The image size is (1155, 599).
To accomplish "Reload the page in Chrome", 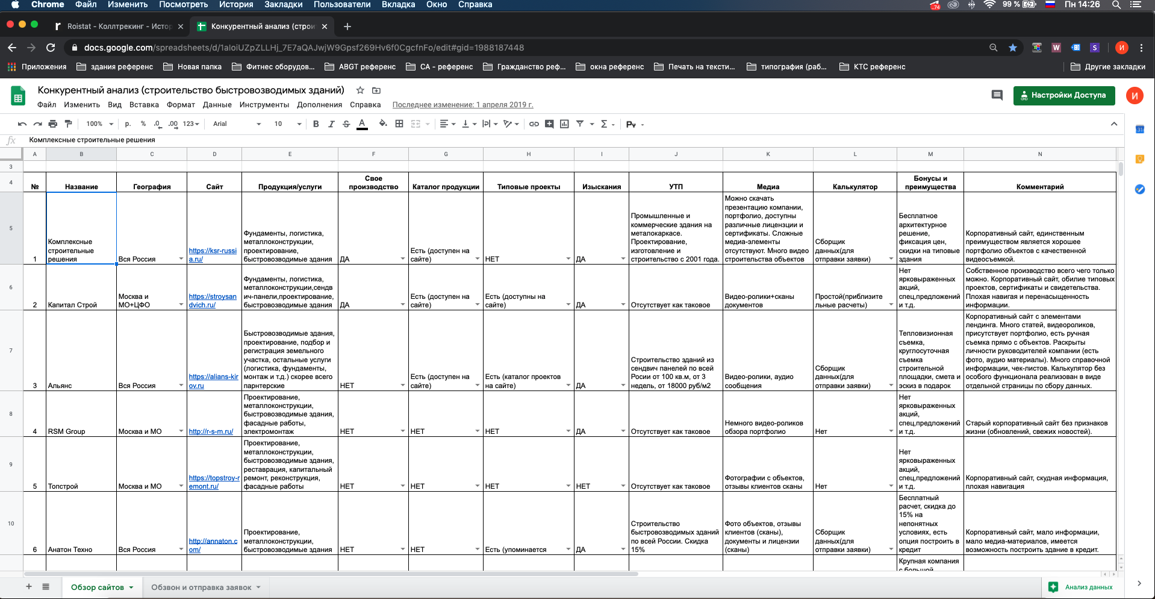I will 51,48.
